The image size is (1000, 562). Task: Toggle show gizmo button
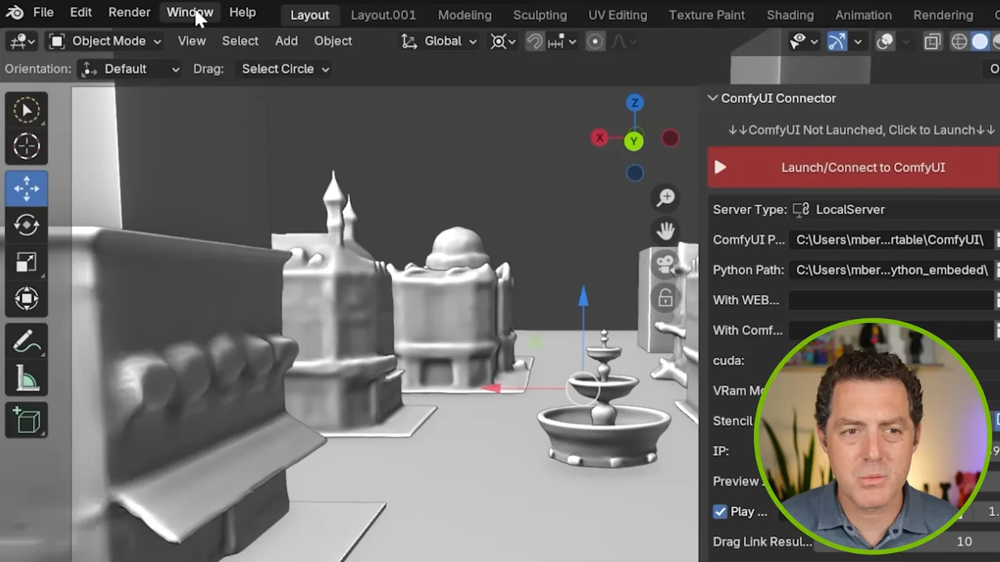(836, 42)
